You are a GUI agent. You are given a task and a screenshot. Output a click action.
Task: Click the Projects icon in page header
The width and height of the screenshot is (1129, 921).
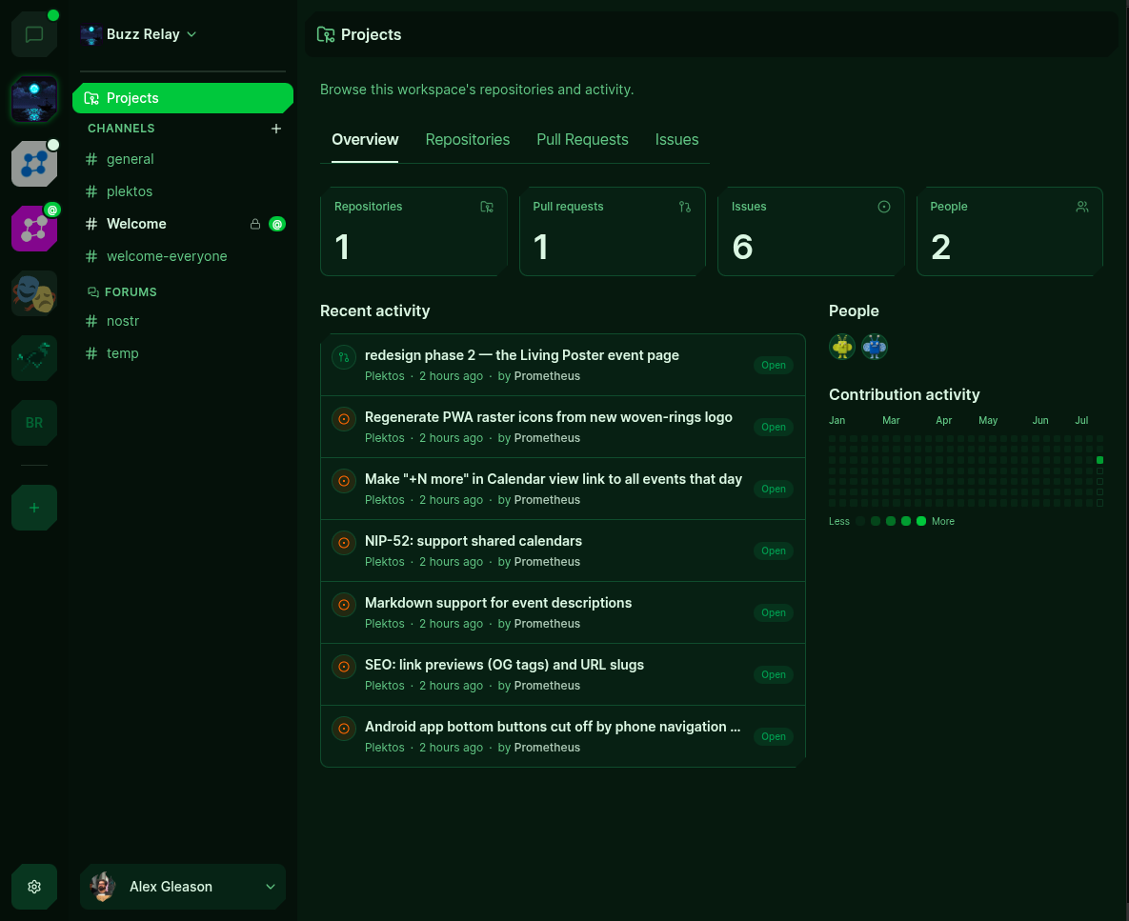pyautogui.click(x=326, y=34)
